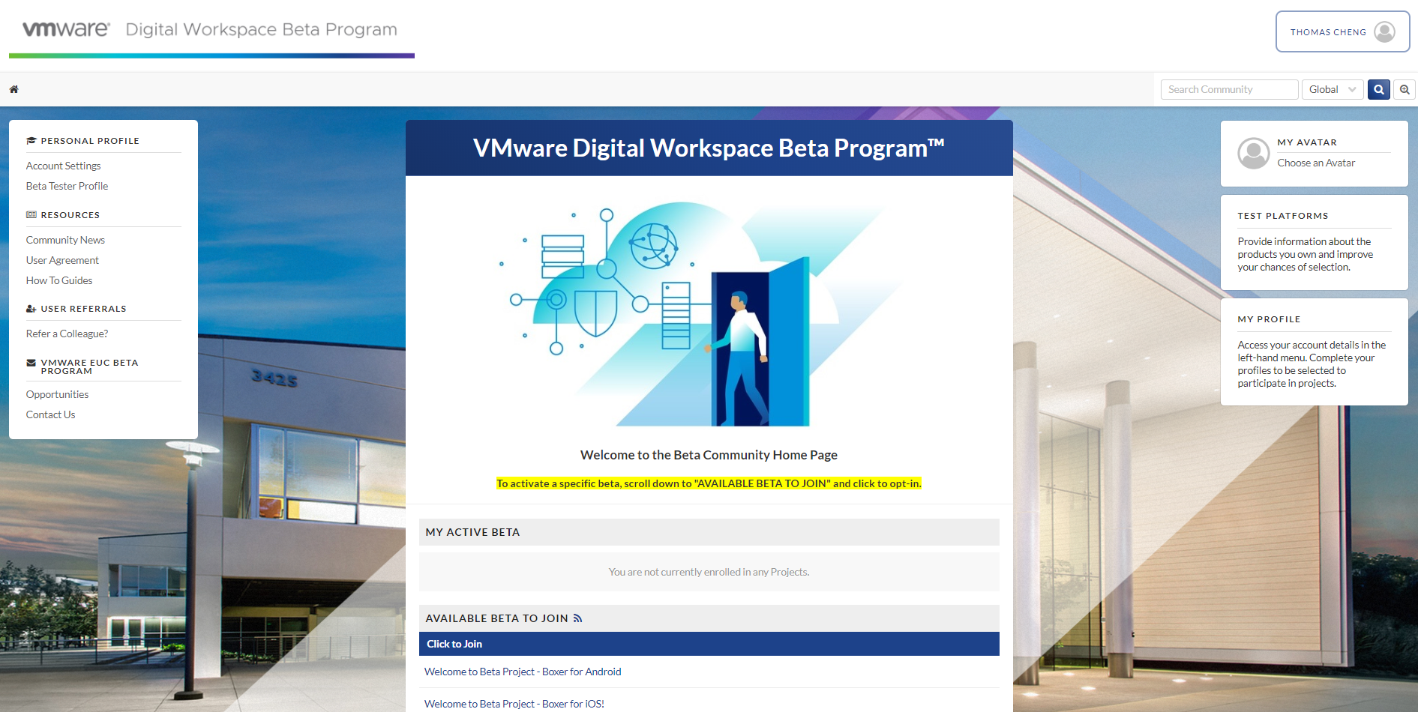This screenshot has height=712, width=1418.
Task: Click user avatar icon beside Thomas Cheng
Action: (x=1384, y=32)
